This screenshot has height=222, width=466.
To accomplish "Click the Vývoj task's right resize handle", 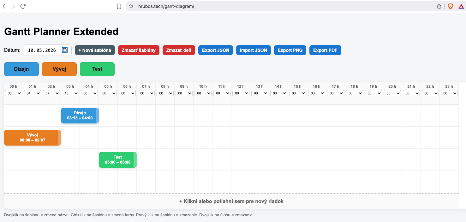I will (59, 138).
